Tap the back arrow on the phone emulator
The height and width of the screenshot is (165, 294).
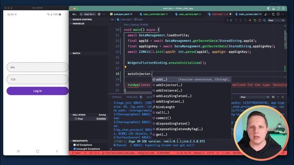coord(57,151)
